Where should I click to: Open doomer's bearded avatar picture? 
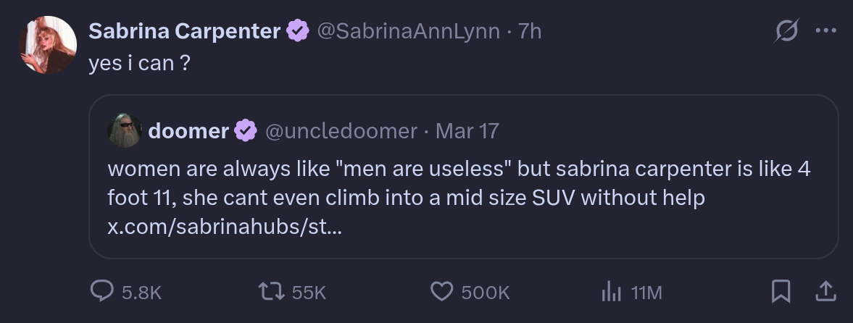point(125,130)
